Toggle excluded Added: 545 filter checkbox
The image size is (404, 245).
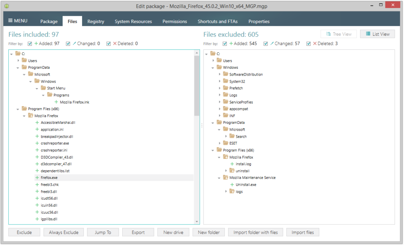[224, 44]
